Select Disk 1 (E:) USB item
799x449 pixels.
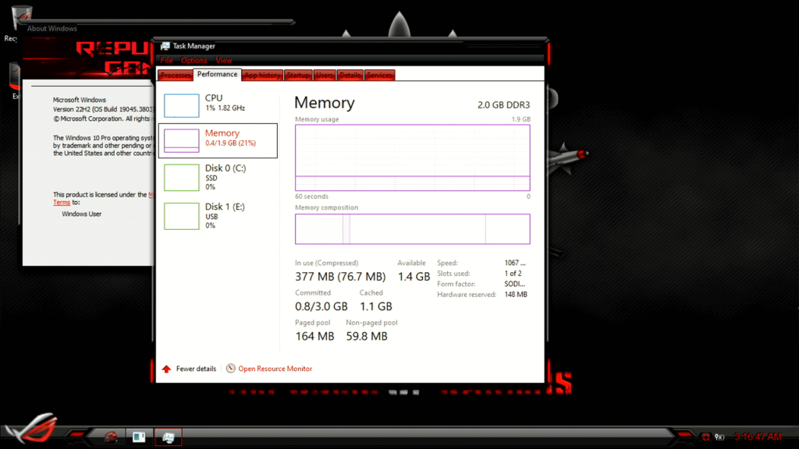218,216
